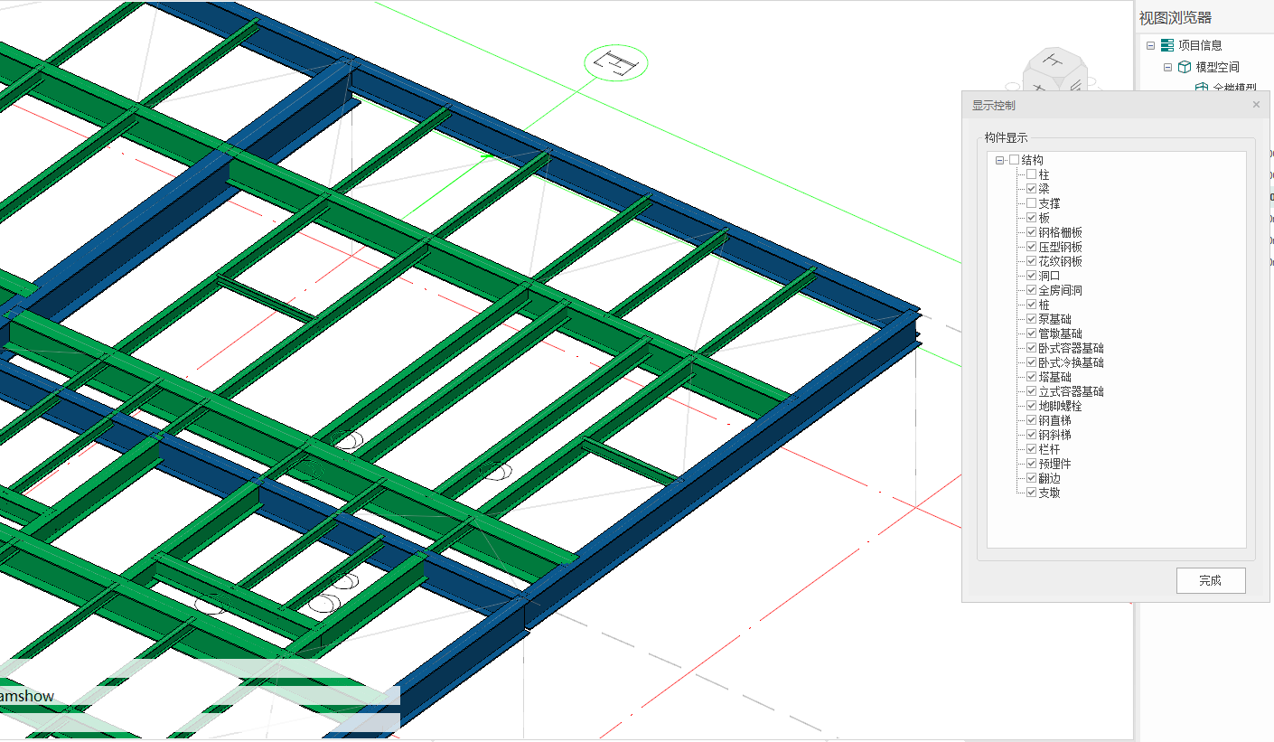The width and height of the screenshot is (1274, 742).
Task: Uncheck the 钢格栅板 checkbox
Action: [x=1031, y=232]
